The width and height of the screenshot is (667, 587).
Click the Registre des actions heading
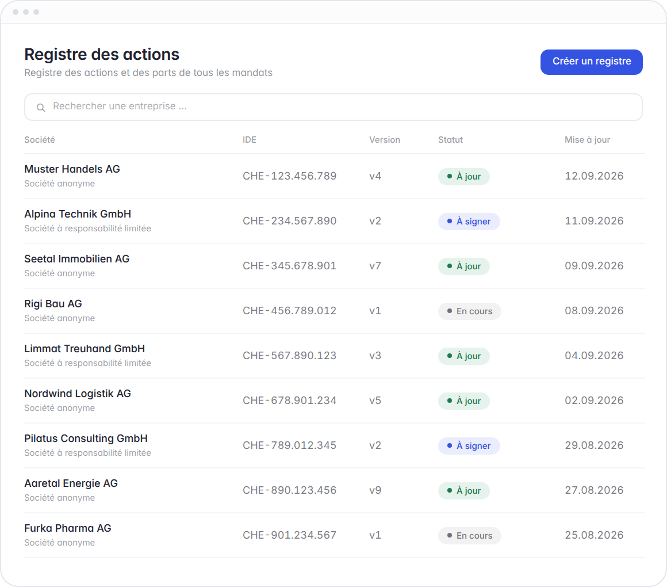point(102,55)
